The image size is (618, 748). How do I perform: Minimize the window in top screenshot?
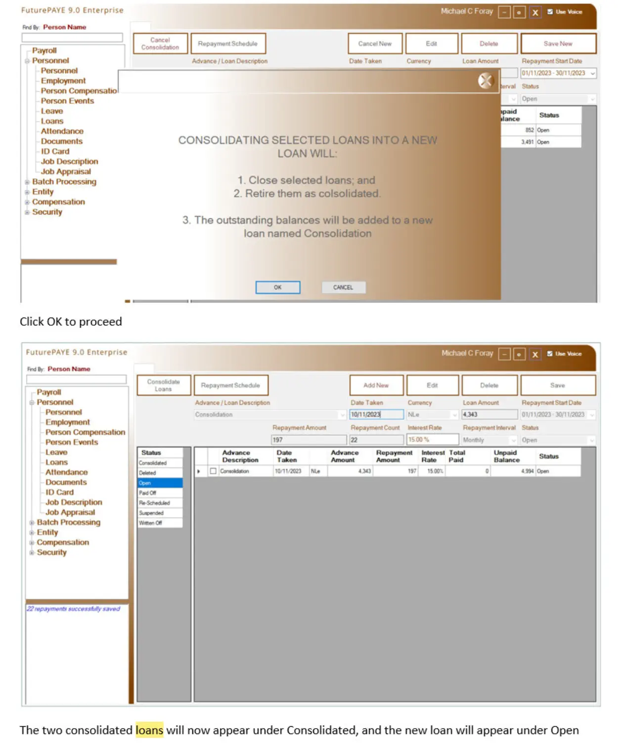pos(504,12)
